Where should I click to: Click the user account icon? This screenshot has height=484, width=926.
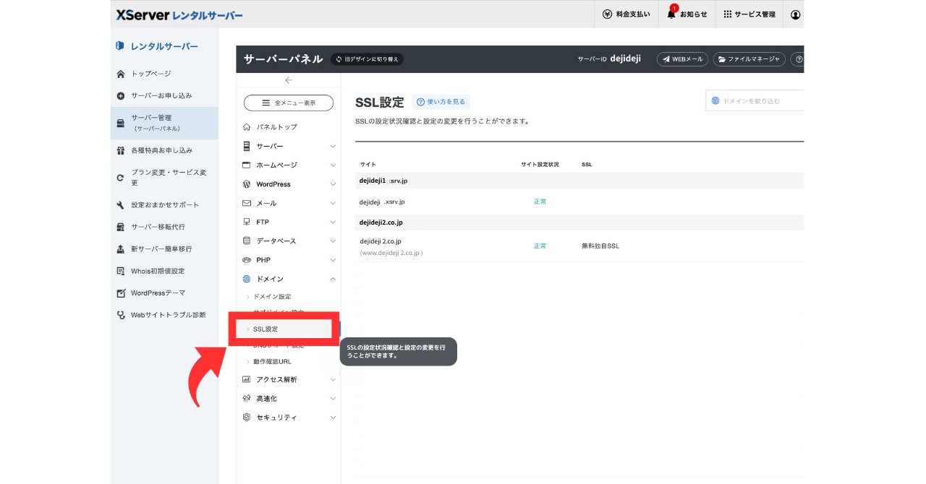tap(796, 14)
